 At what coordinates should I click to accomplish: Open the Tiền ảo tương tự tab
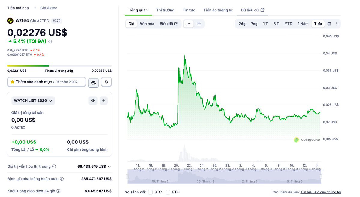pos(218,10)
